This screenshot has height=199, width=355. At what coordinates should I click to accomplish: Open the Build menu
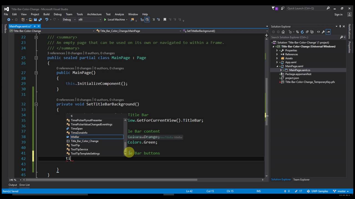click(x=46, y=14)
